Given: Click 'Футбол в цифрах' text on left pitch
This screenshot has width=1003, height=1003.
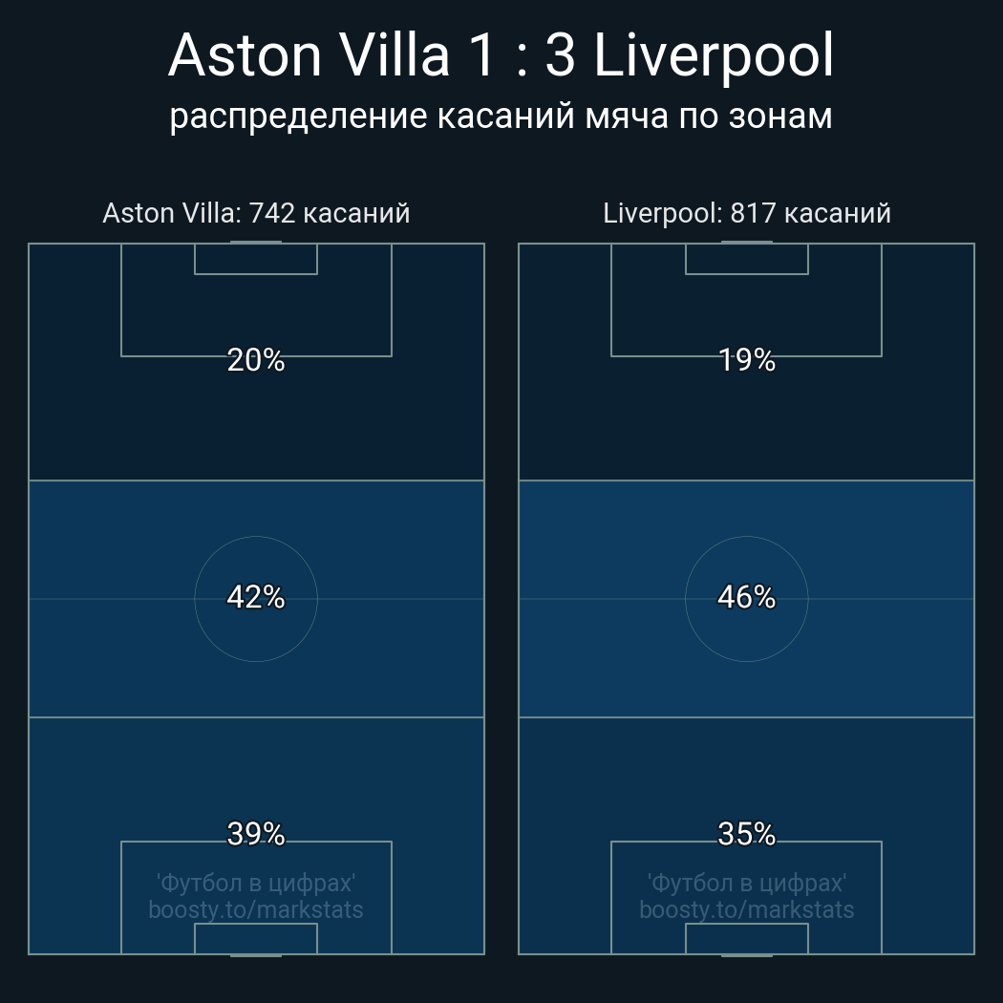Looking at the screenshot, I should [256, 883].
